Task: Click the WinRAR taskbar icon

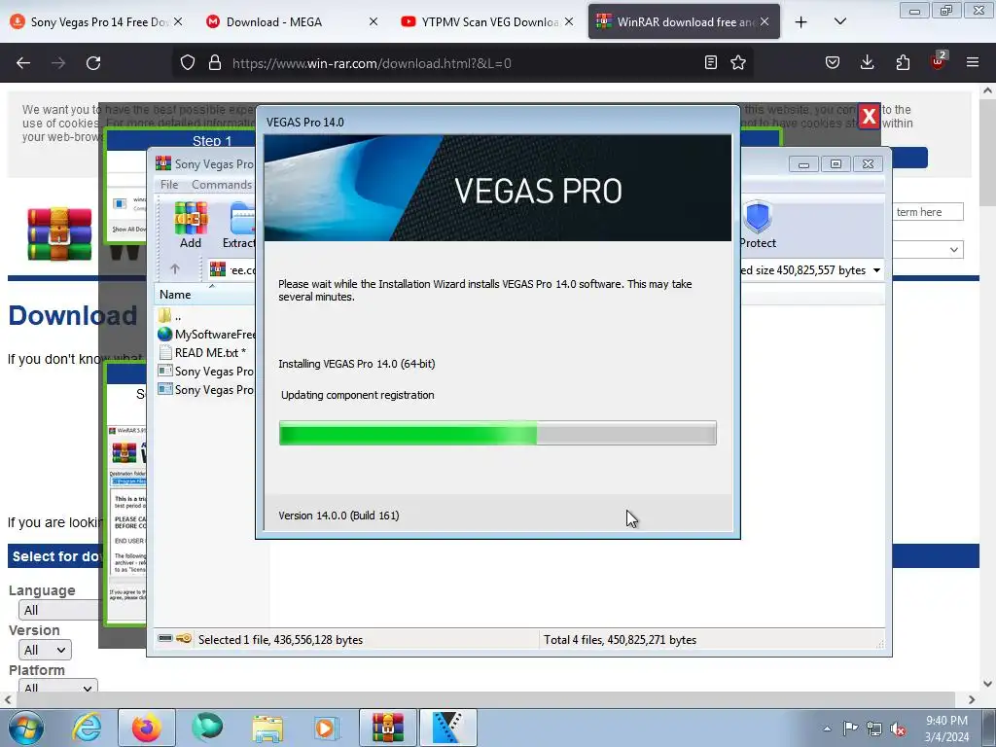Action: [387, 728]
